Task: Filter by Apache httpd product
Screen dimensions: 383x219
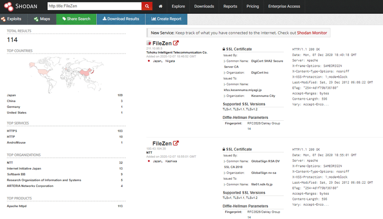Action: pyautogui.click(x=17, y=206)
